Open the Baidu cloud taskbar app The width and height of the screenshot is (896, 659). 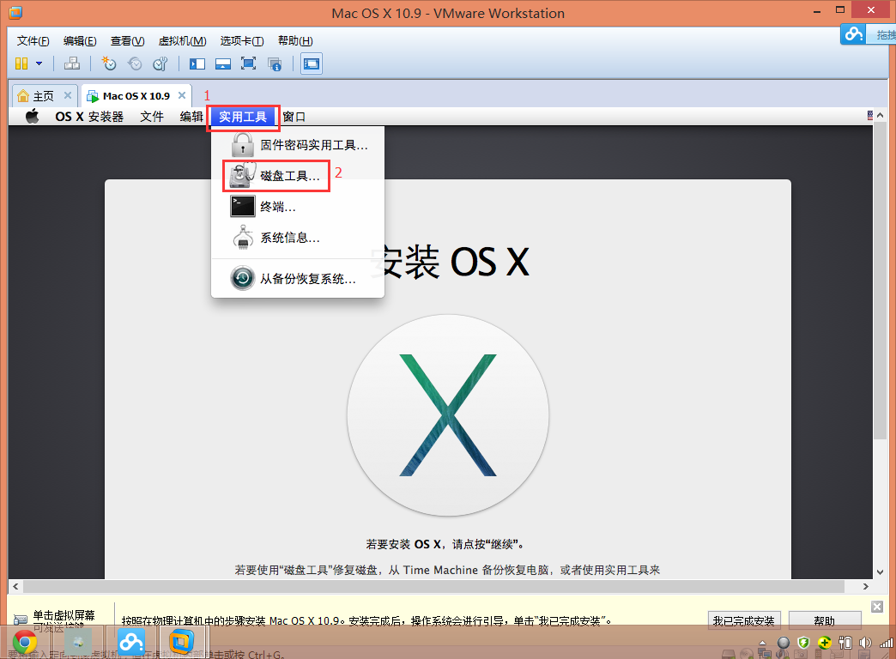[x=131, y=643]
